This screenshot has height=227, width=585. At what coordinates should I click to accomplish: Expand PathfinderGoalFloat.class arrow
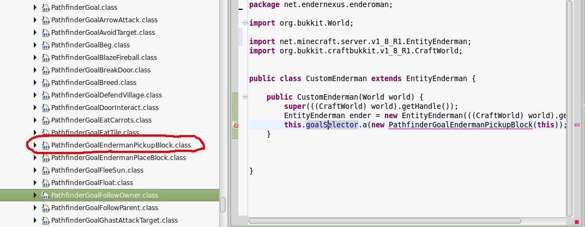coord(35,183)
